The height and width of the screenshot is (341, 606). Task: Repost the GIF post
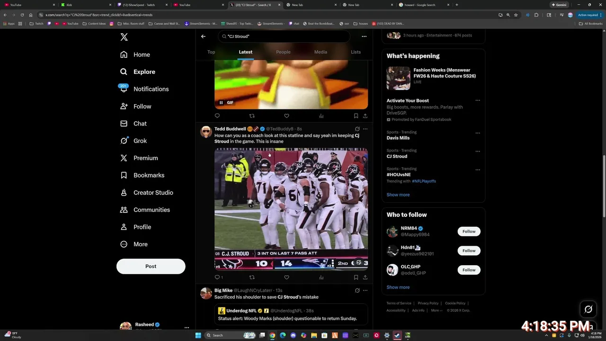click(252, 116)
